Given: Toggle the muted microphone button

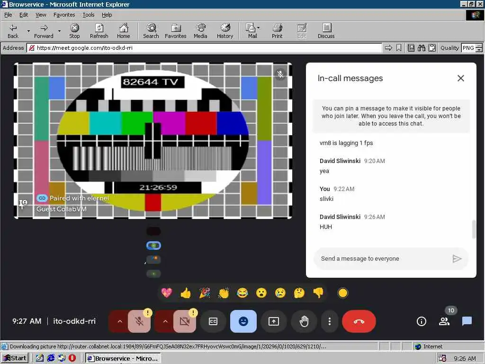Looking at the screenshot, I should 139,321.
